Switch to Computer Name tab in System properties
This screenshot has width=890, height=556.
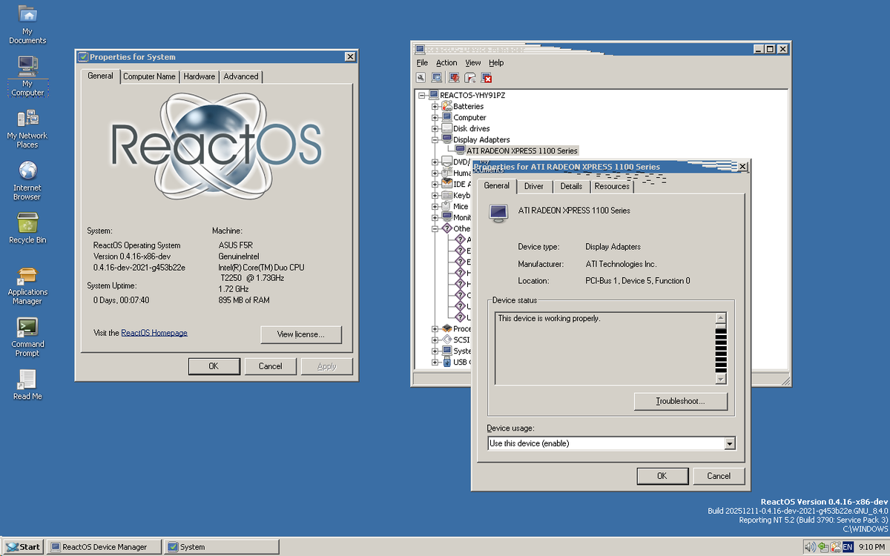tap(149, 76)
